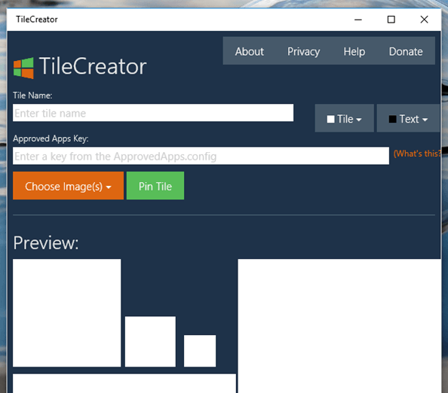The width and height of the screenshot is (448, 393).
Task: Maximize the TileCreator window
Action: 391,20
